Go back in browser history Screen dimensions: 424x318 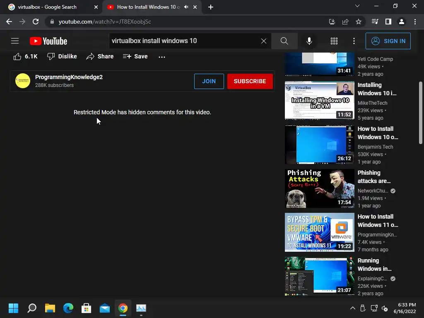tap(9, 22)
